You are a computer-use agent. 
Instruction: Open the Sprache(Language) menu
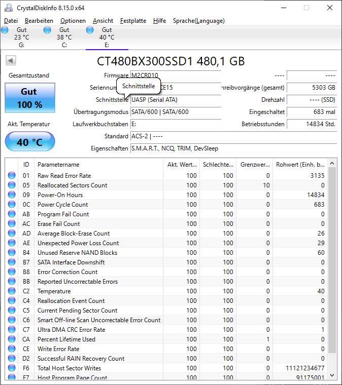(199, 21)
